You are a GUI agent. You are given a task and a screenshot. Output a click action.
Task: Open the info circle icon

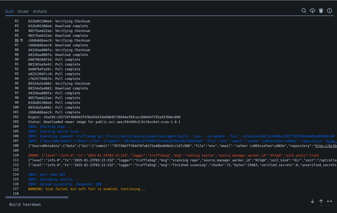tap(330, 11)
